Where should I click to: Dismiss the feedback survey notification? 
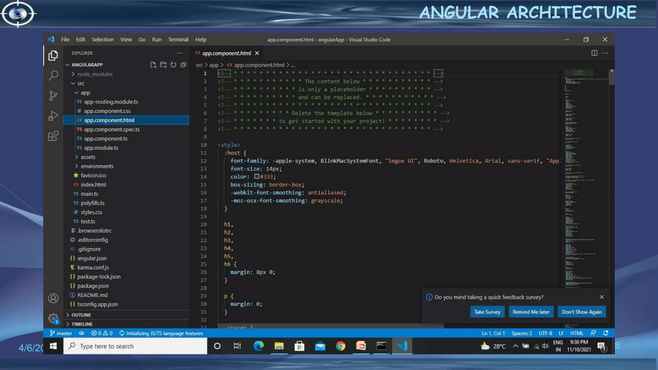tap(602, 297)
